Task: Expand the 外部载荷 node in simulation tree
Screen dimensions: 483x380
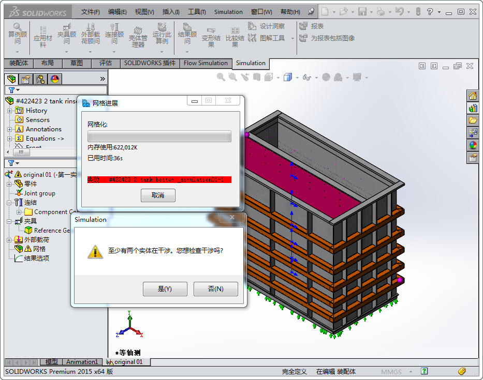Action: [9, 240]
